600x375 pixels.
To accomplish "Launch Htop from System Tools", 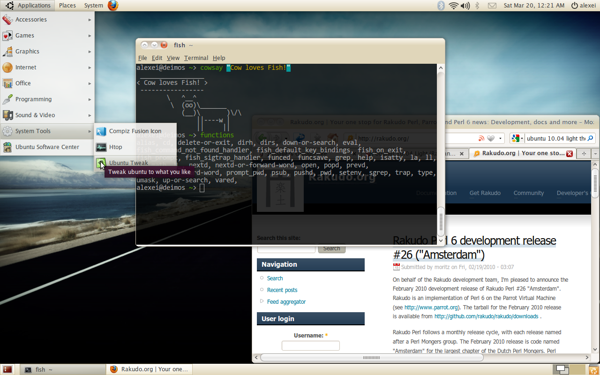I will tap(135, 147).
